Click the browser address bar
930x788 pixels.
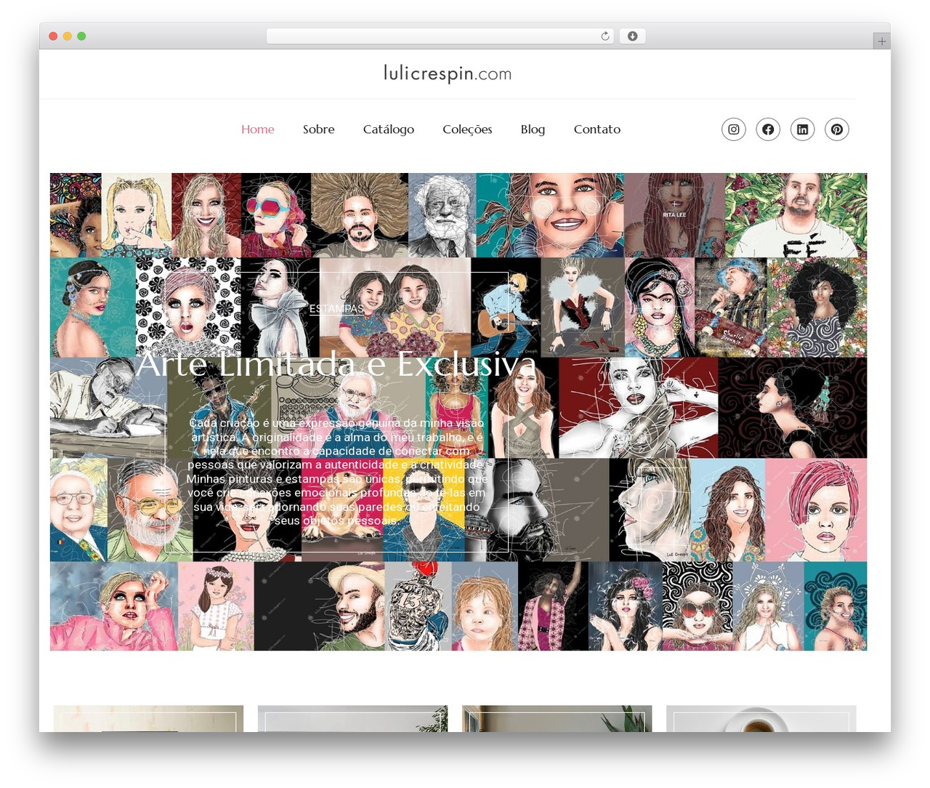440,36
